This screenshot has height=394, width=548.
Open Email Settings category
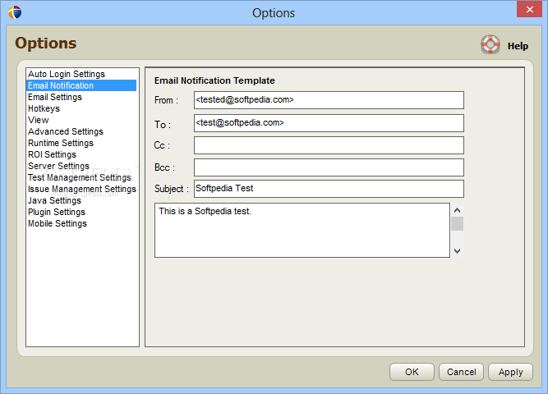coord(81,97)
